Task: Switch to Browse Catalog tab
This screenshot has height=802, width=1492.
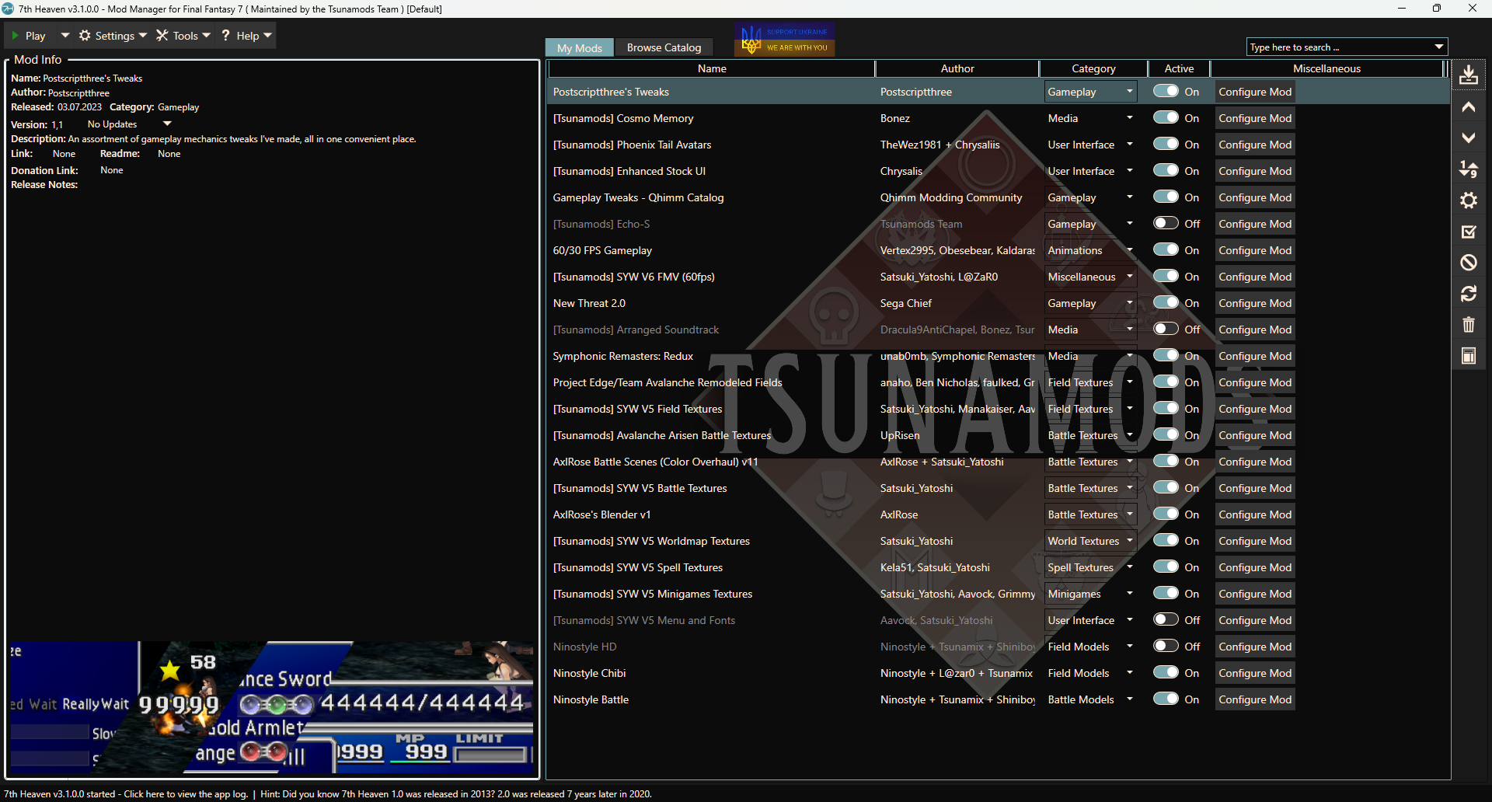Action: click(664, 47)
